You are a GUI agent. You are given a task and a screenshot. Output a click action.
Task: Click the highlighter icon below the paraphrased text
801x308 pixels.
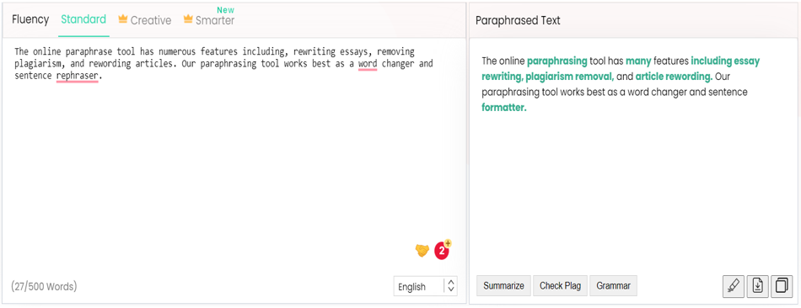coord(734,286)
